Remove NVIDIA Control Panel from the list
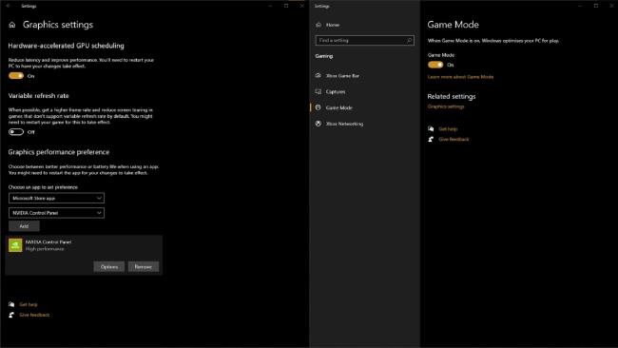The width and height of the screenshot is (618, 348). click(x=144, y=267)
